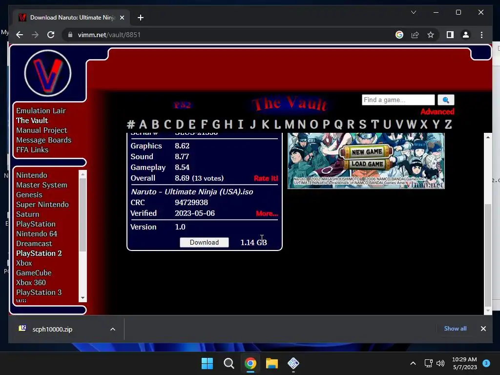
Task: Open The Vault in the sidebar
Action: point(32,121)
